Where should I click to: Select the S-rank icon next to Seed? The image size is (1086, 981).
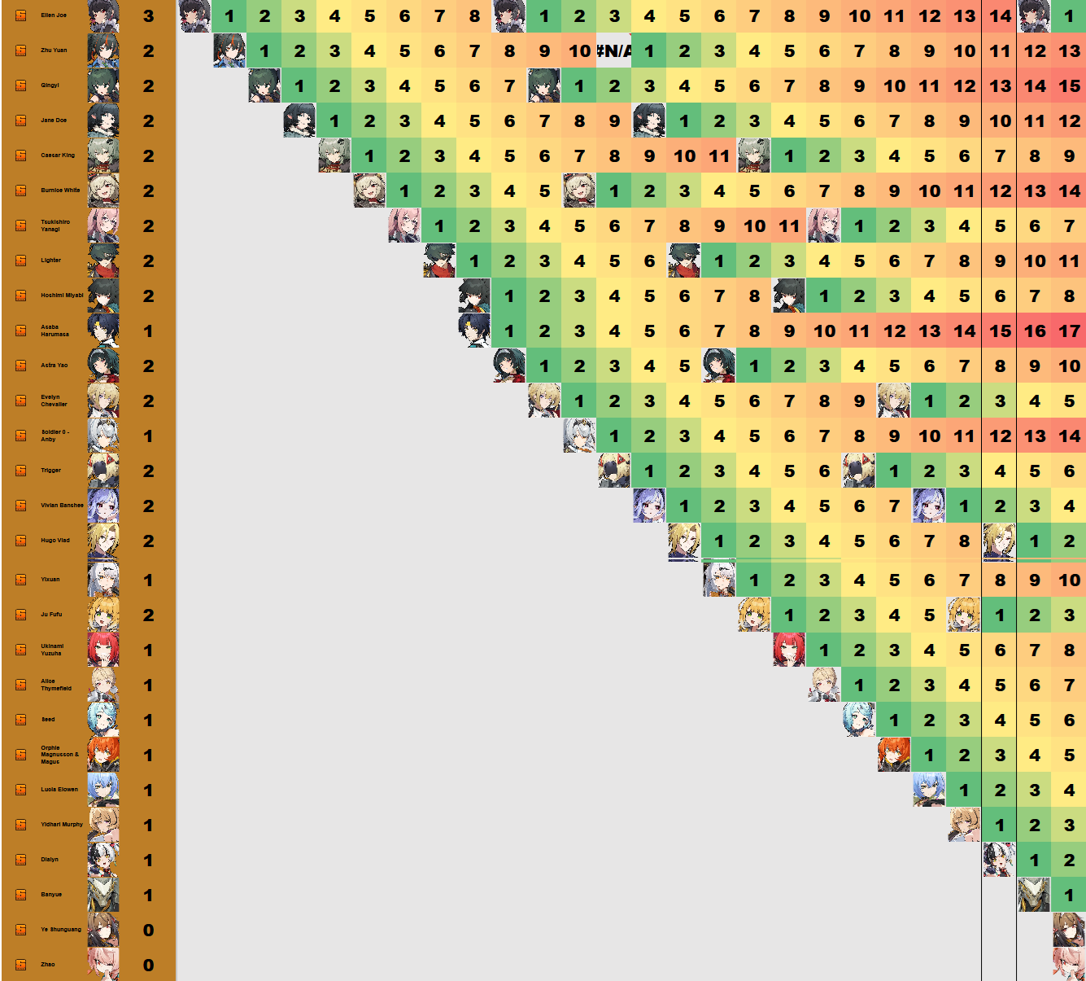click(21, 720)
